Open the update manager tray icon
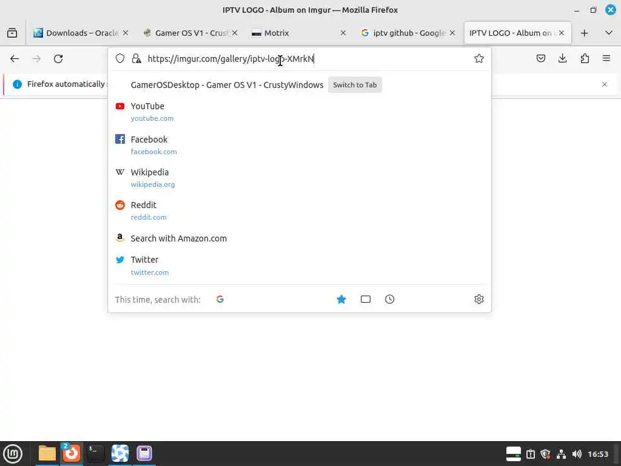 530,454
